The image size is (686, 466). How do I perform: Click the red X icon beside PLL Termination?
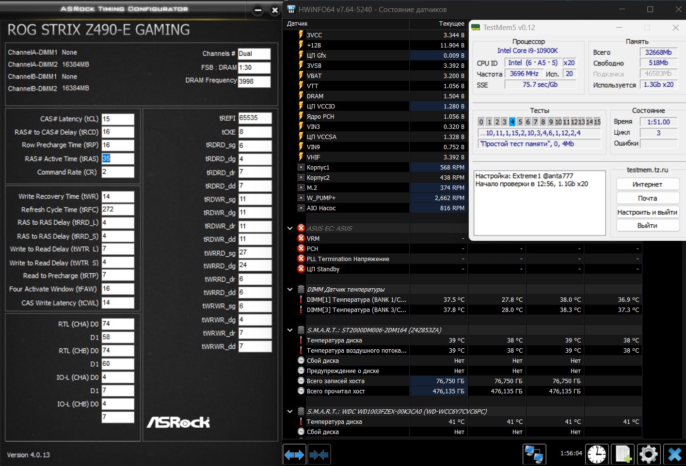(x=301, y=259)
